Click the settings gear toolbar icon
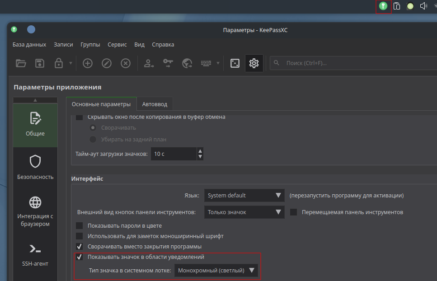This screenshot has height=281, width=437. click(254, 63)
